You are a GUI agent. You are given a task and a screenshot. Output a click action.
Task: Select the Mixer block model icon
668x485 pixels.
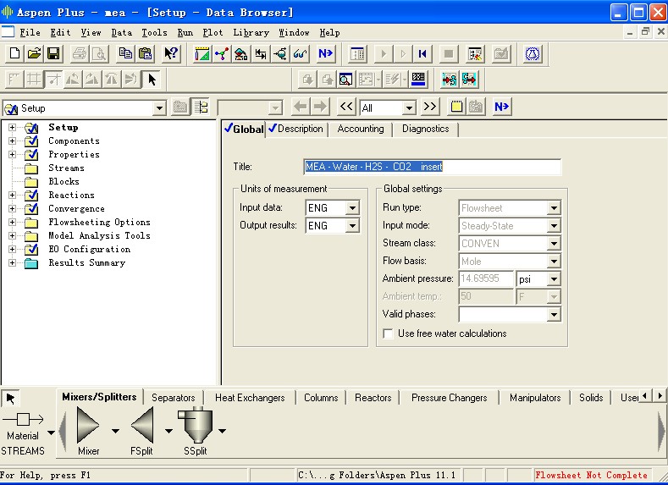tap(88, 427)
